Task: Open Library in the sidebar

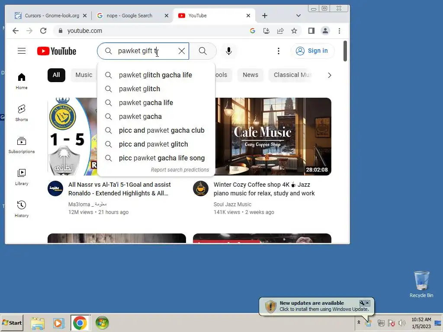Action: (22, 177)
